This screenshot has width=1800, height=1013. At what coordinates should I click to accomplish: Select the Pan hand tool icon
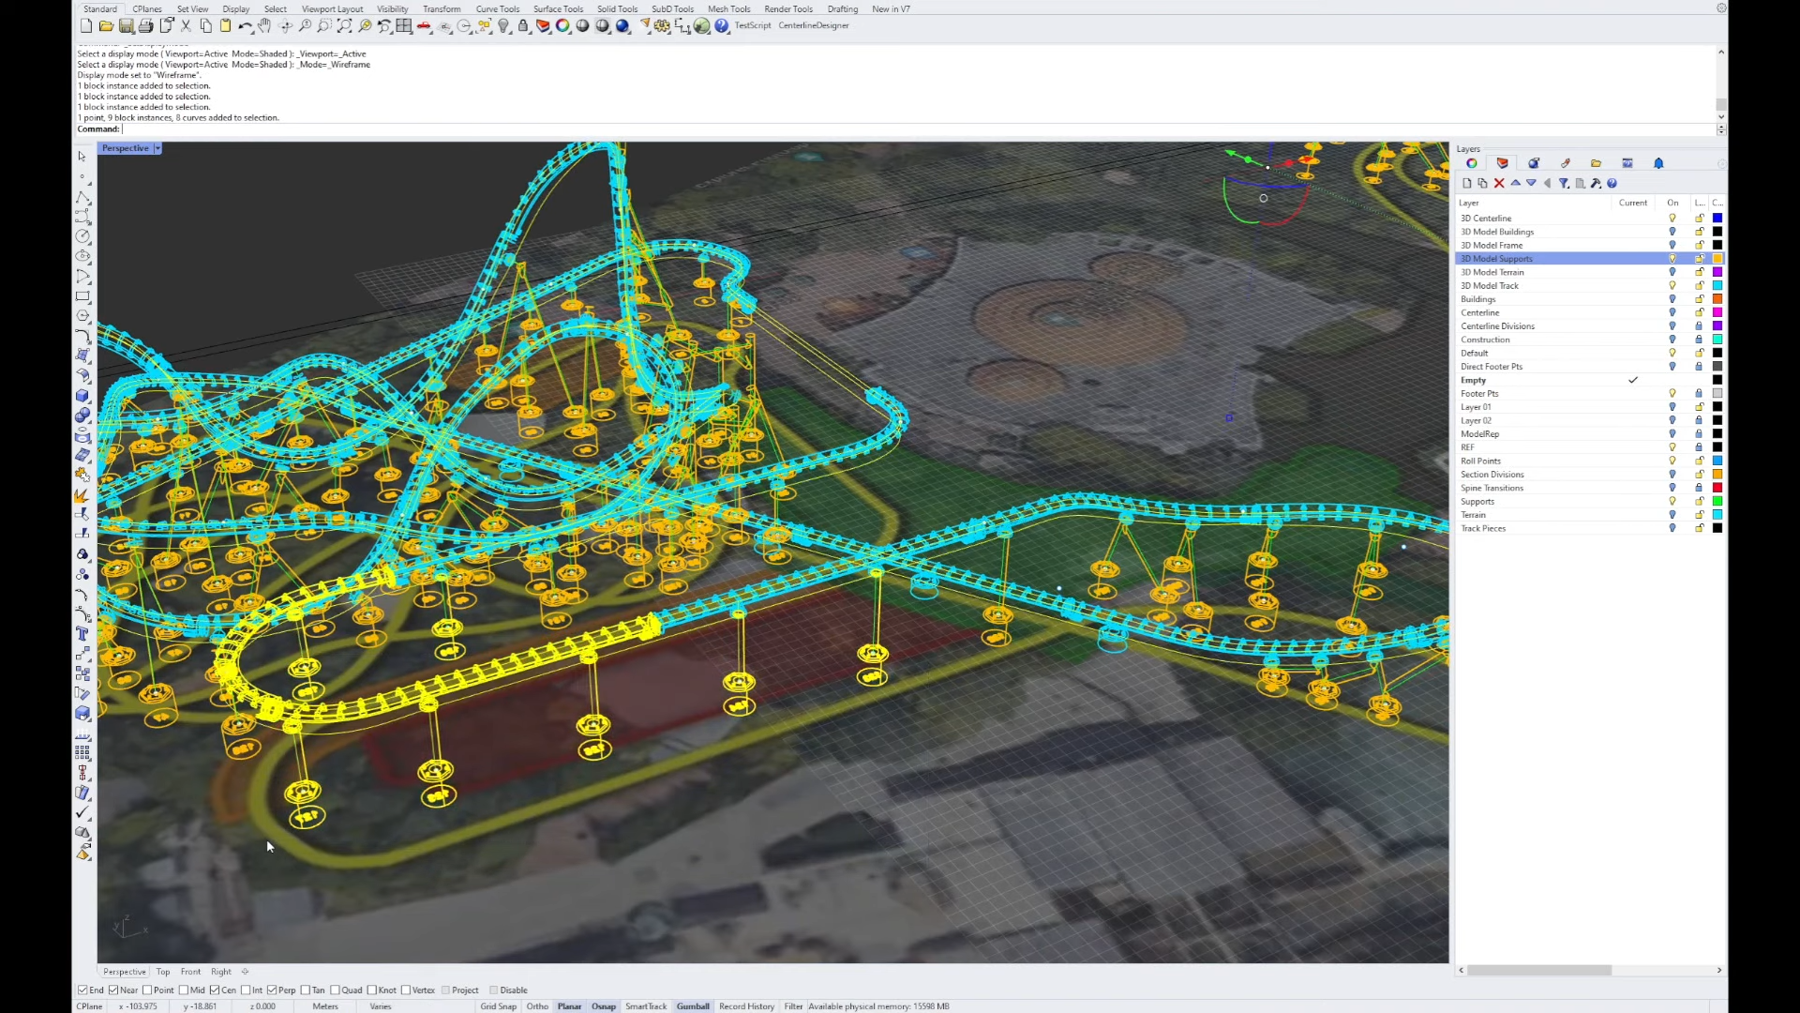coord(264,26)
